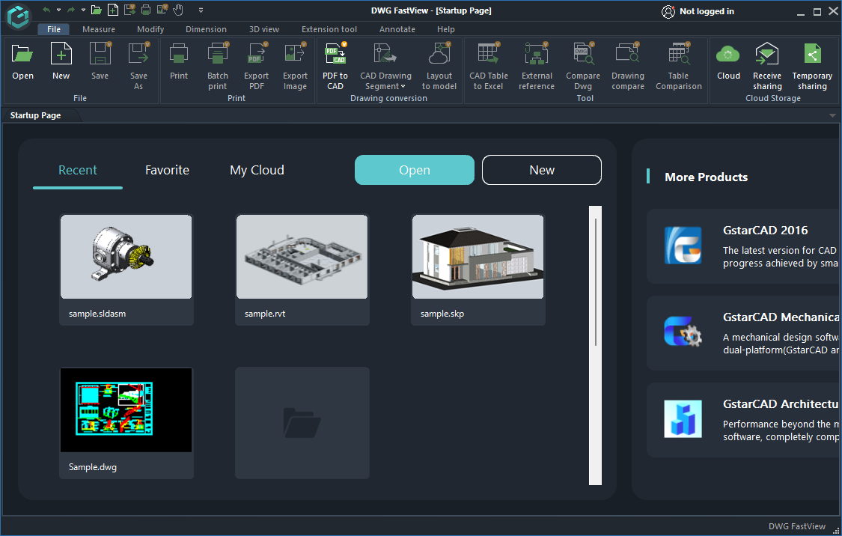842x536 pixels.
Task: Select the Favorite tab
Action: click(167, 170)
